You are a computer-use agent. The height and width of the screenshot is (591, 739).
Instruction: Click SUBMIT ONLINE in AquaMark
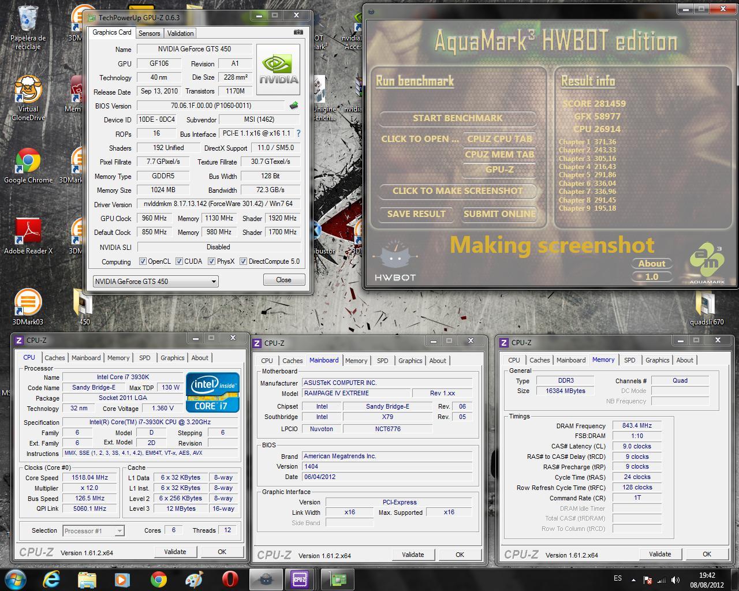[500, 214]
